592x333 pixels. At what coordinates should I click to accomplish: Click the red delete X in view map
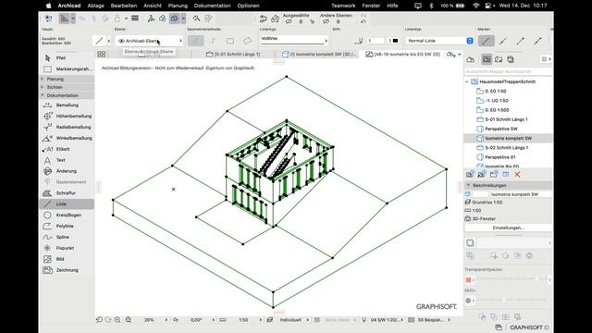point(517,175)
